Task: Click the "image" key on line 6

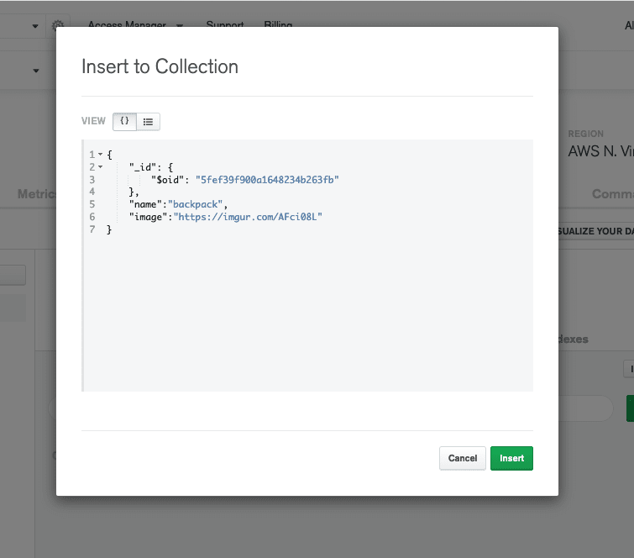Action: click(x=149, y=217)
